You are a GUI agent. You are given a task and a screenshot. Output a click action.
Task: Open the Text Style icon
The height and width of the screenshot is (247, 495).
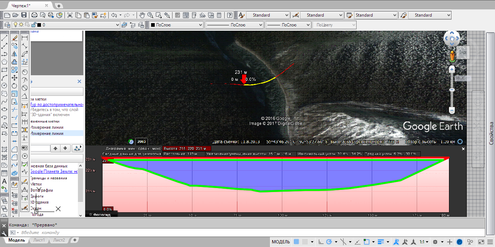pyautogui.click(x=241, y=15)
